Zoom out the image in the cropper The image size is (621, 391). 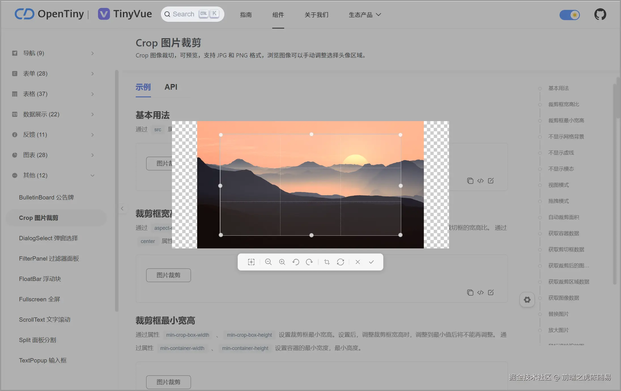(268, 262)
